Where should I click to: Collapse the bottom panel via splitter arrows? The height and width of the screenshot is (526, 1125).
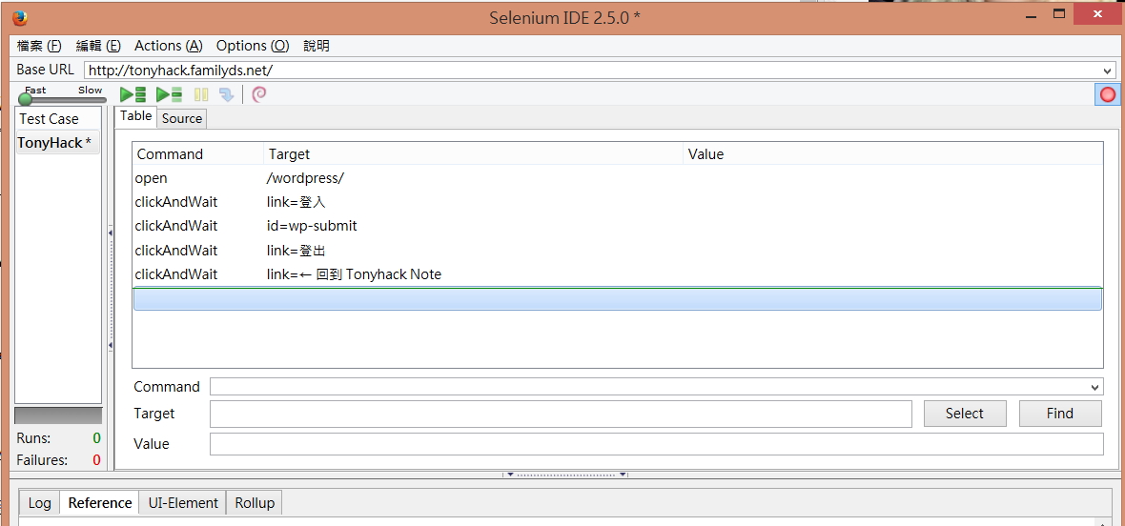point(565,475)
